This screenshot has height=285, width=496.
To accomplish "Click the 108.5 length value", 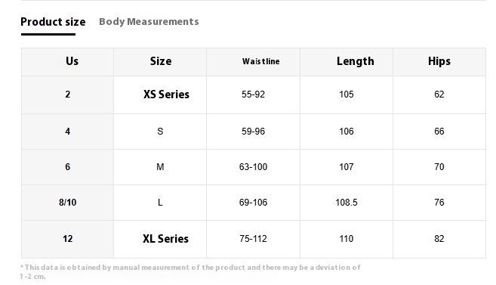I will pyautogui.click(x=347, y=203).
